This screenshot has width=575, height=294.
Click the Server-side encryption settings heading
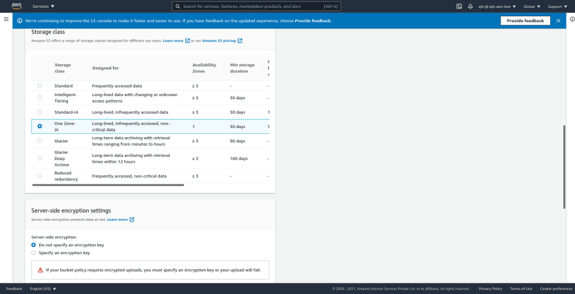pyautogui.click(x=71, y=210)
